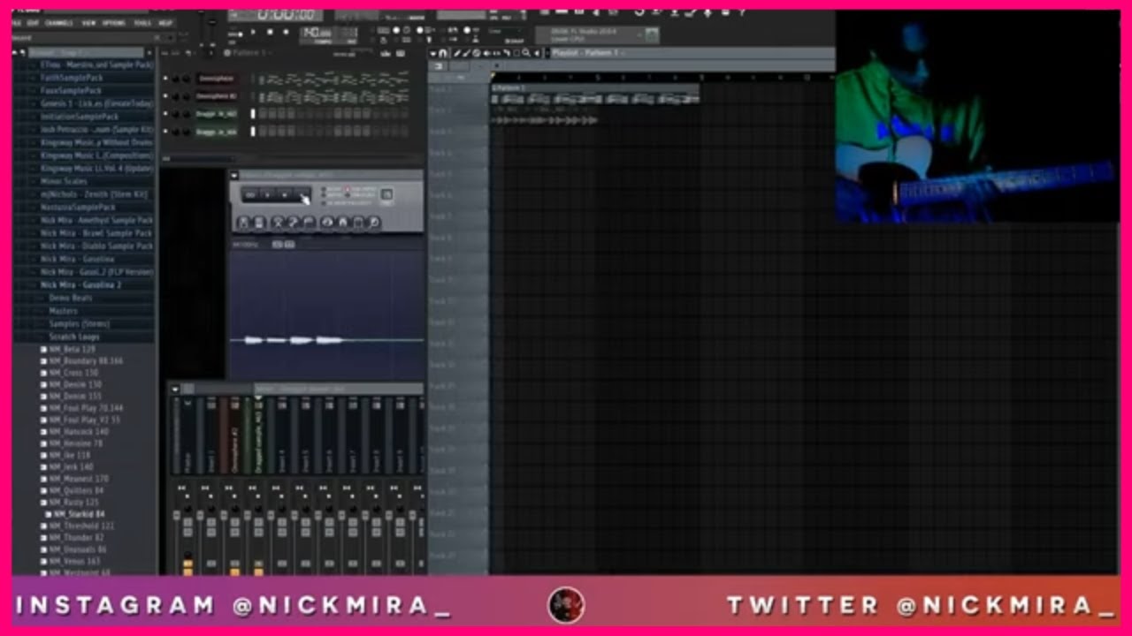Select the playlist Select tool icon
Image resolution: width=1132 pixels, height=636 pixels.
pos(516,53)
